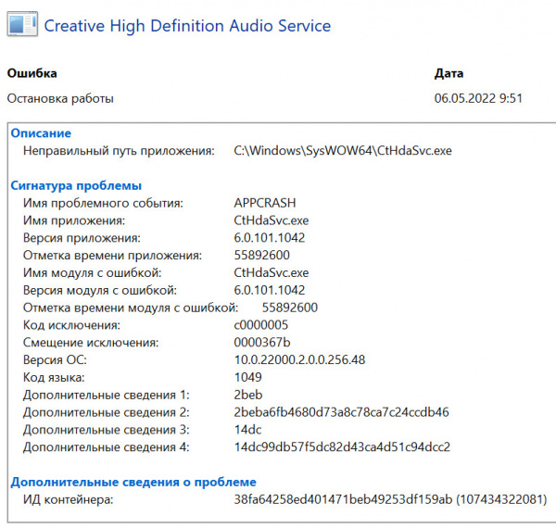Viewport: 556px width, 528px height.
Task: Click the OS version 10.0.22000.2.0.0.256.48 value
Action: pyautogui.click(x=299, y=360)
